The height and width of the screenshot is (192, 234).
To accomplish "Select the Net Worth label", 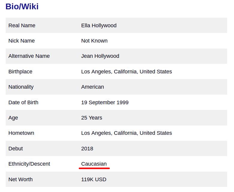I will coord(20,179).
